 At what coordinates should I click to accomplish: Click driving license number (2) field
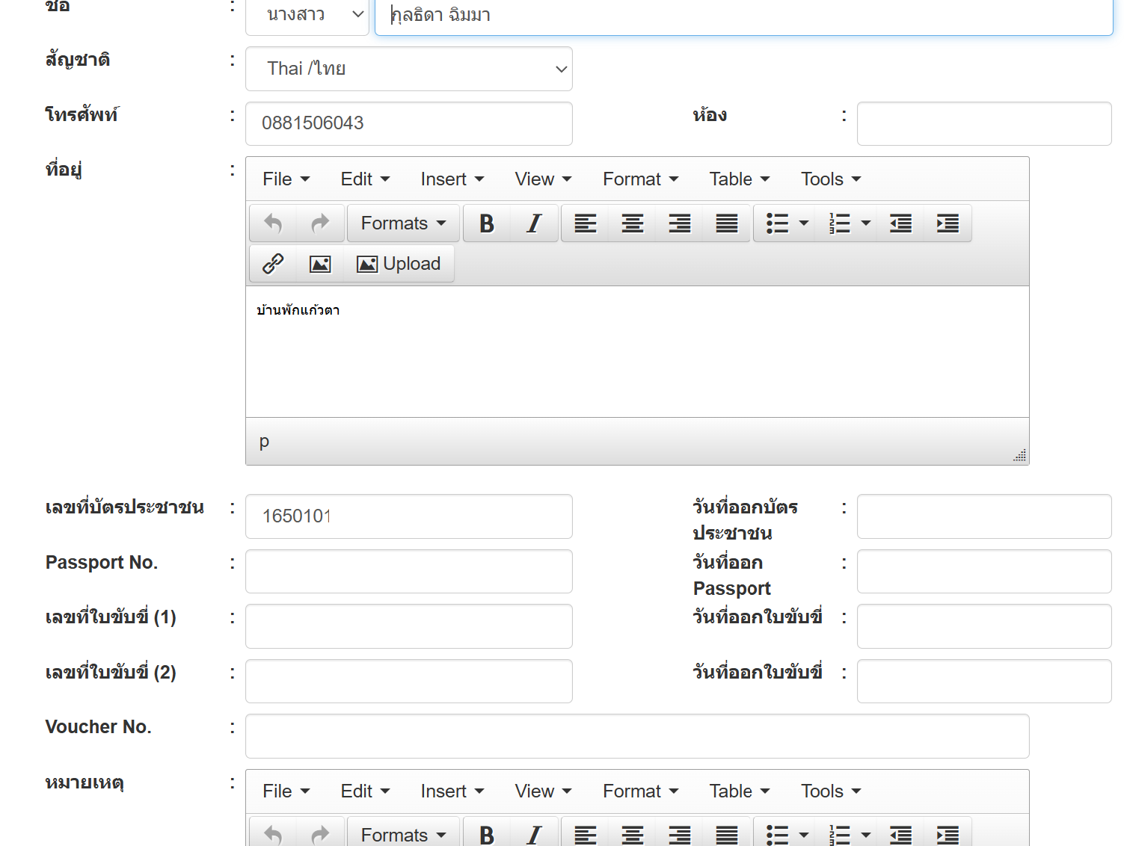(409, 681)
